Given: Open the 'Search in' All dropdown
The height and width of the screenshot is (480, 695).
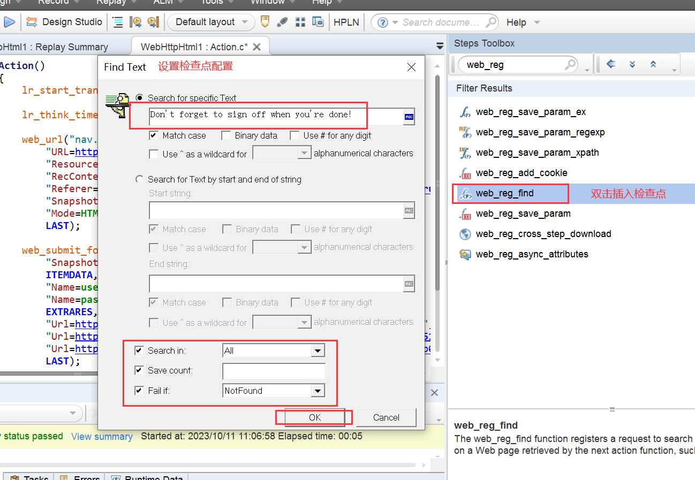Looking at the screenshot, I should pos(318,351).
